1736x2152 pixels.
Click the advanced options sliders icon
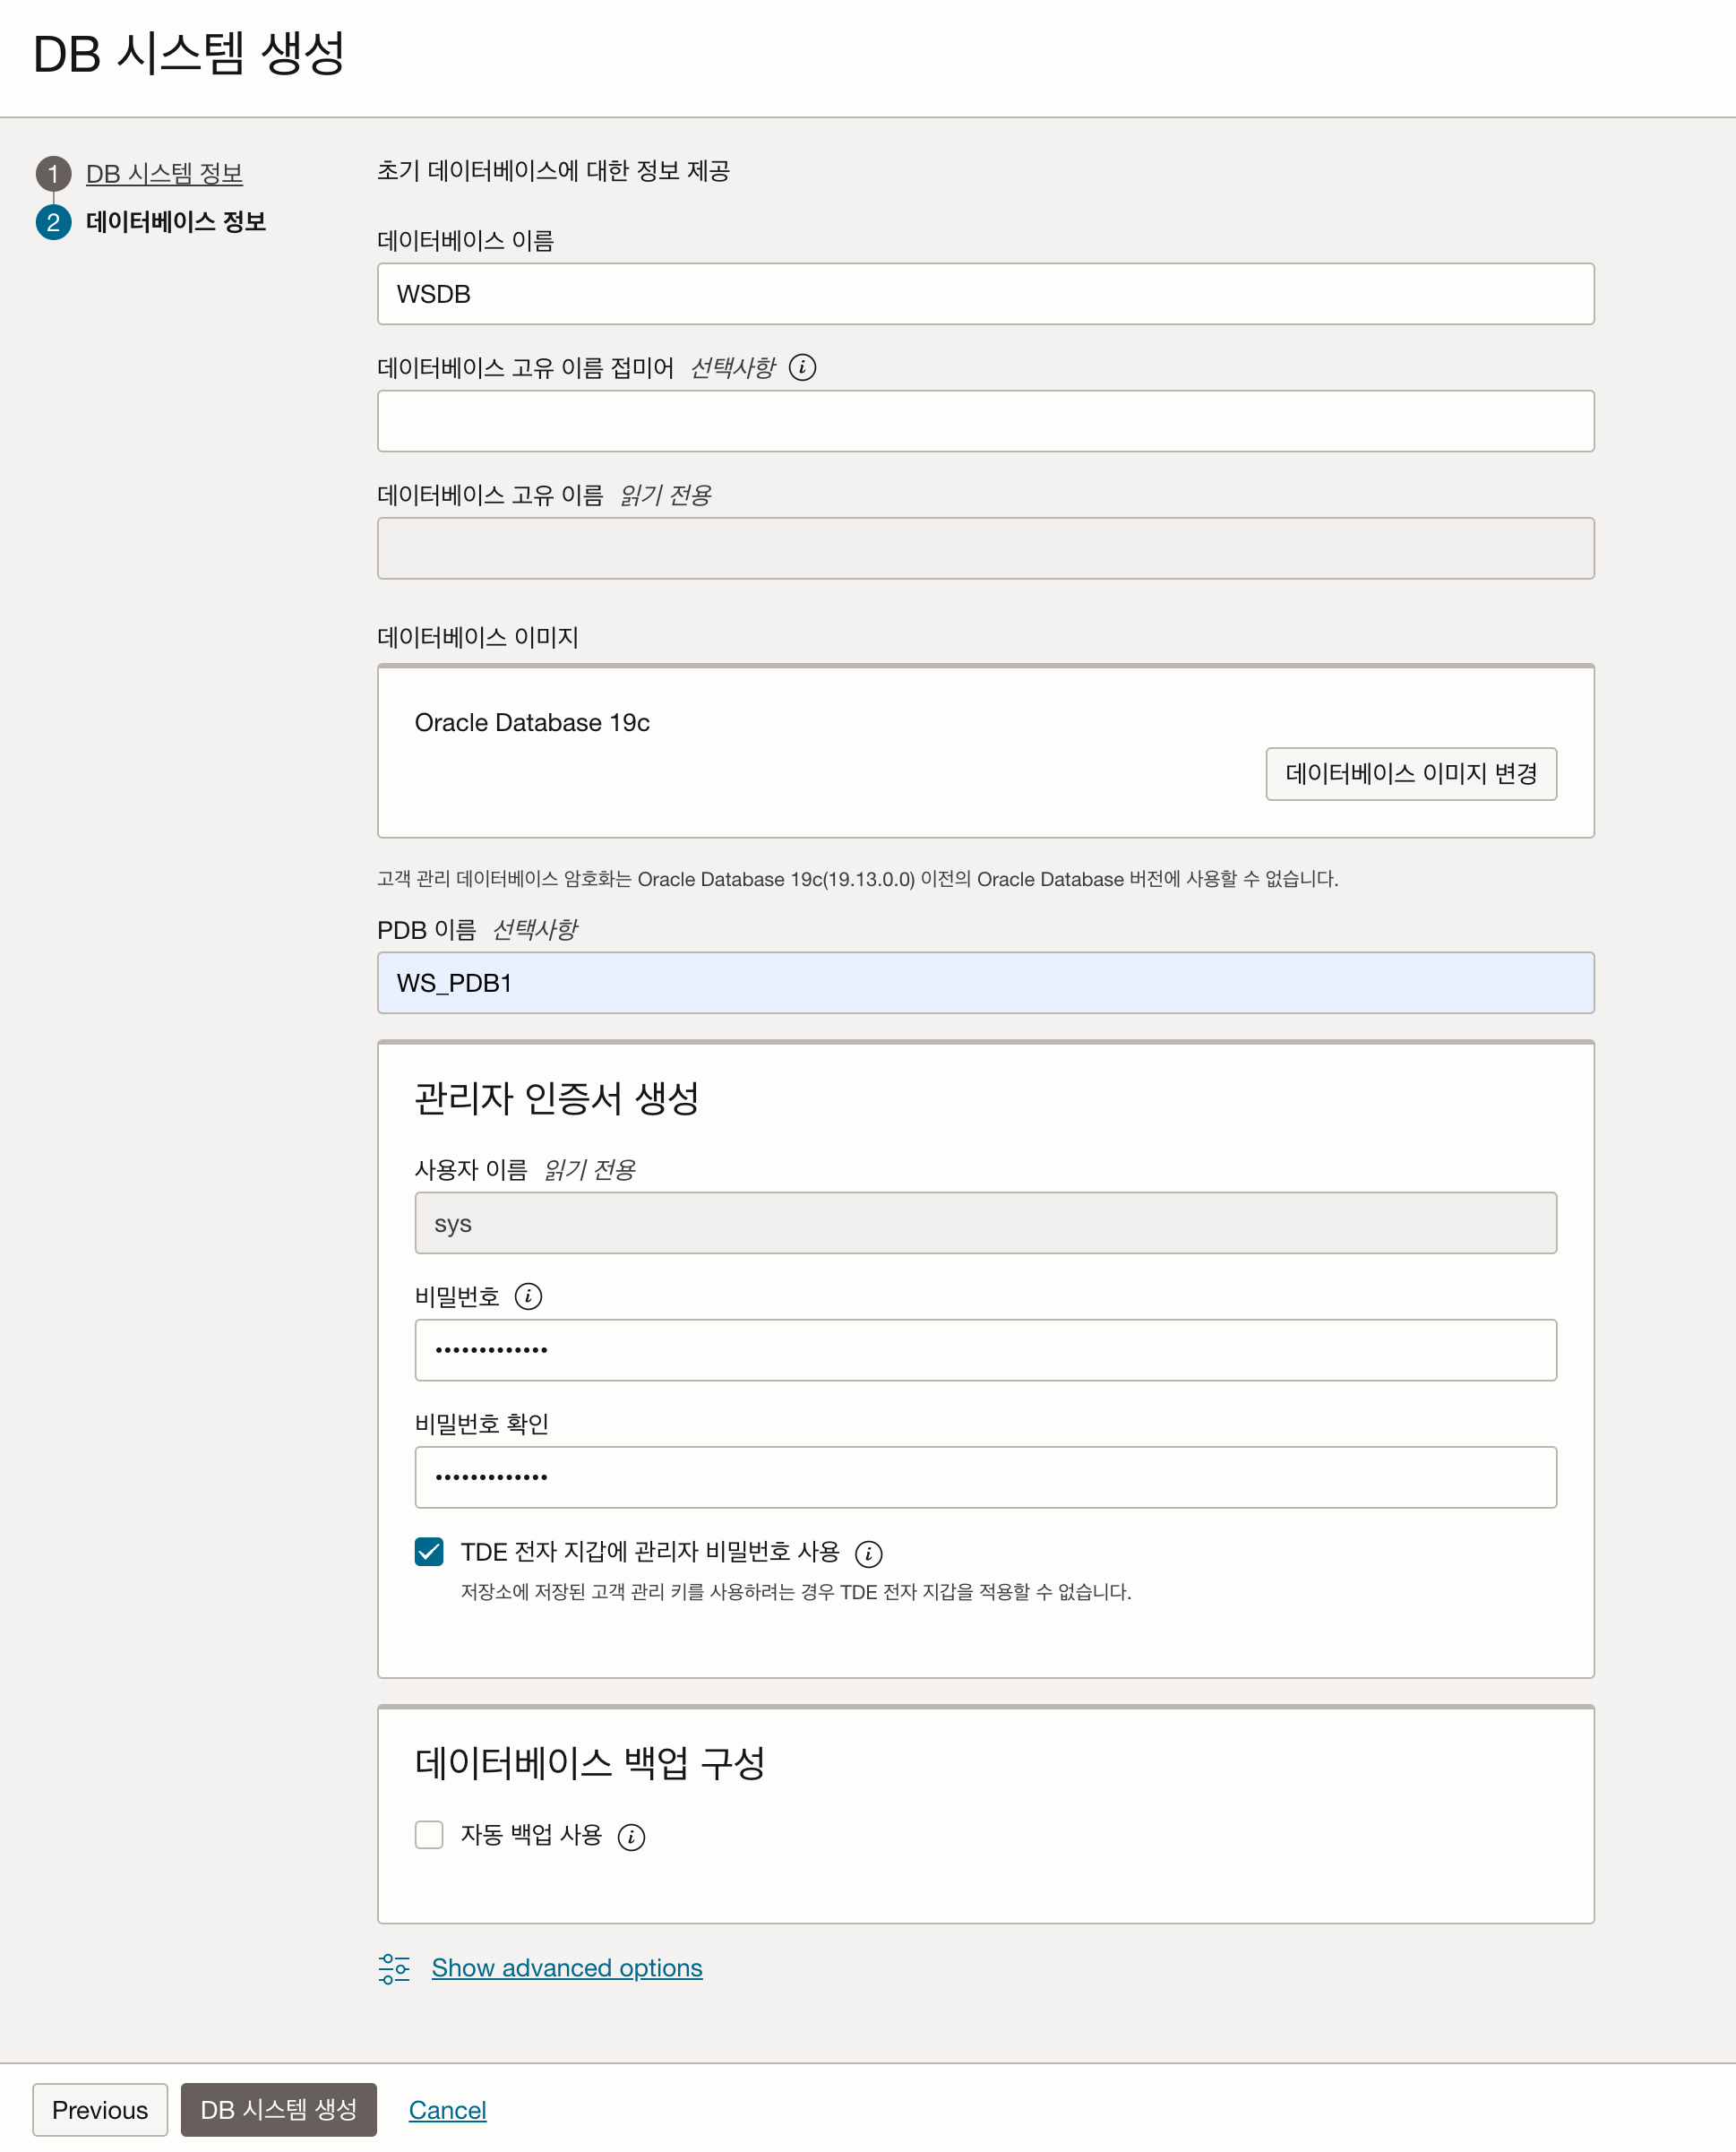point(394,1968)
